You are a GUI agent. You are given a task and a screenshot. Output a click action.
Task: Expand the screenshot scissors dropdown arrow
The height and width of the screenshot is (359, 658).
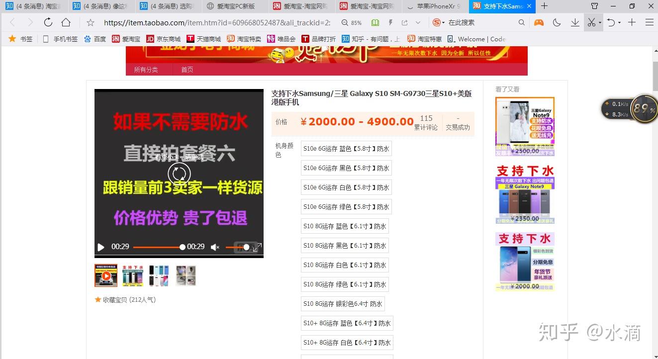[x=600, y=23]
